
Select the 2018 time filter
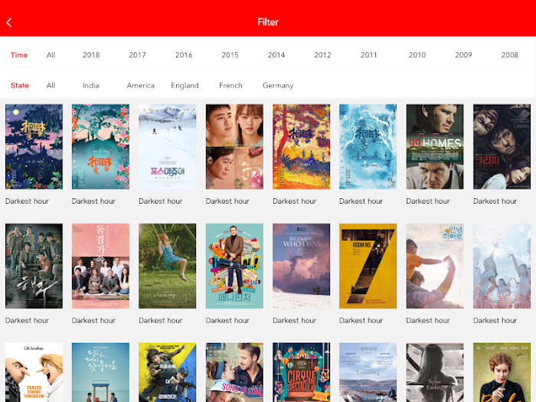point(91,55)
